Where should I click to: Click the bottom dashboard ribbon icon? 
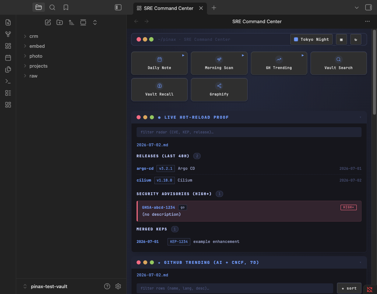[8, 105]
